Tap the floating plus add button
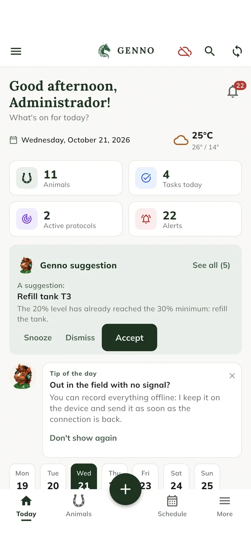This screenshot has height=545, width=251. 126,489
